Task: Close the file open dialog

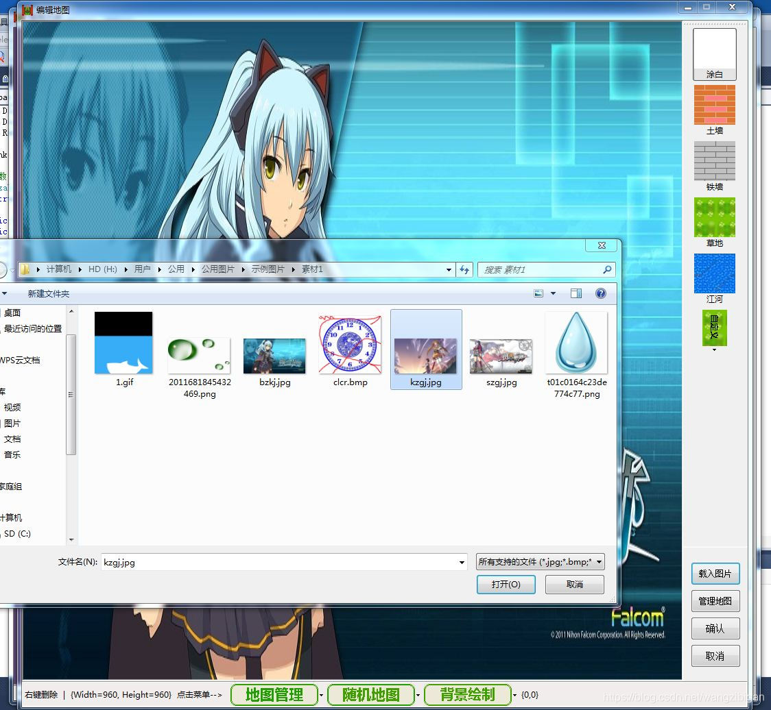Action: [x=602, y=245]
